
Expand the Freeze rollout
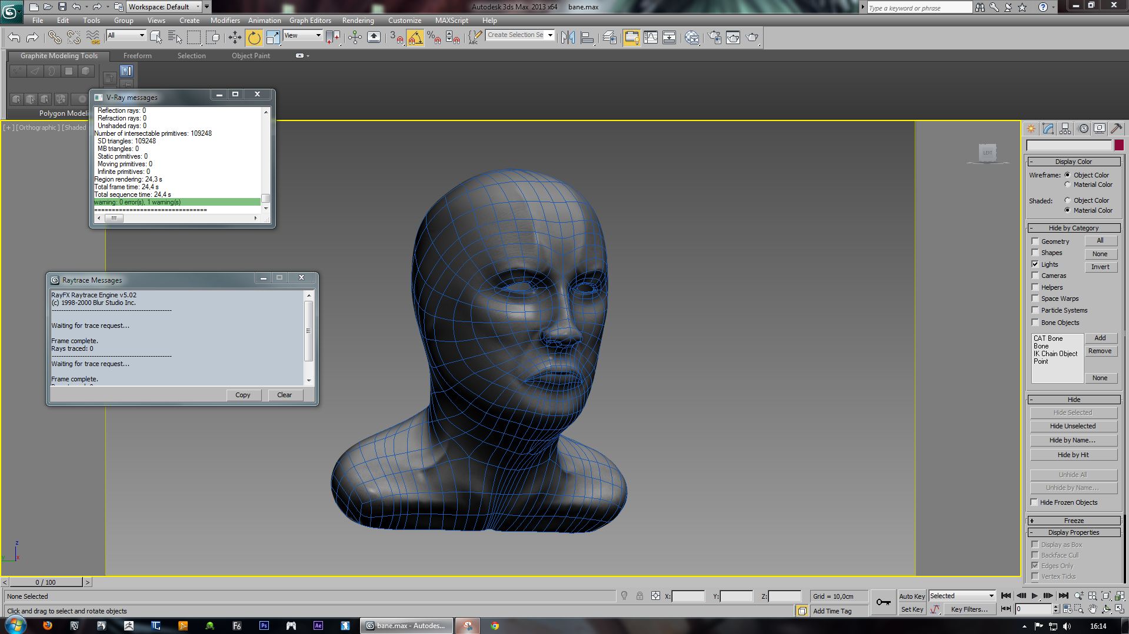[1073, 521]
